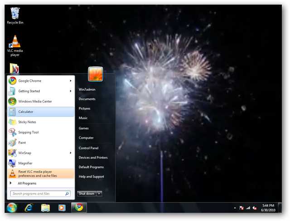The width and height of the screenshot is (290, 221).
Task: Open Control Panel
Action: pyautogui.click(x=88, y=148)
